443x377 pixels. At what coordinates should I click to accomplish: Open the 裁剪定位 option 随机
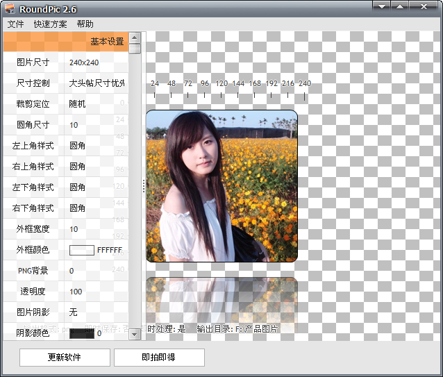(x=77, y=104)
